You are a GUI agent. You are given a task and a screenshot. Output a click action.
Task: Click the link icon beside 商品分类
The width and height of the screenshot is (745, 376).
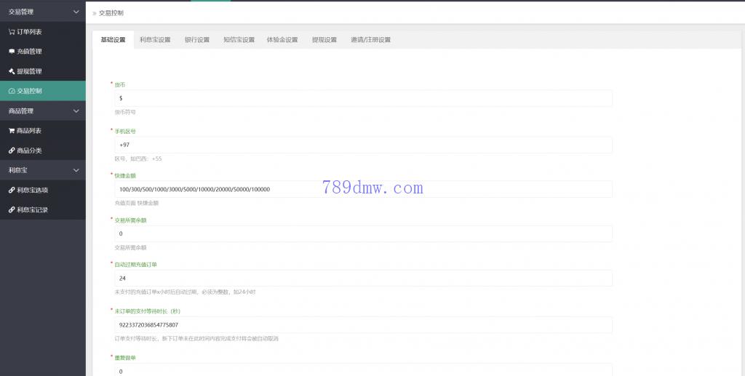click(x=11, y=151)
